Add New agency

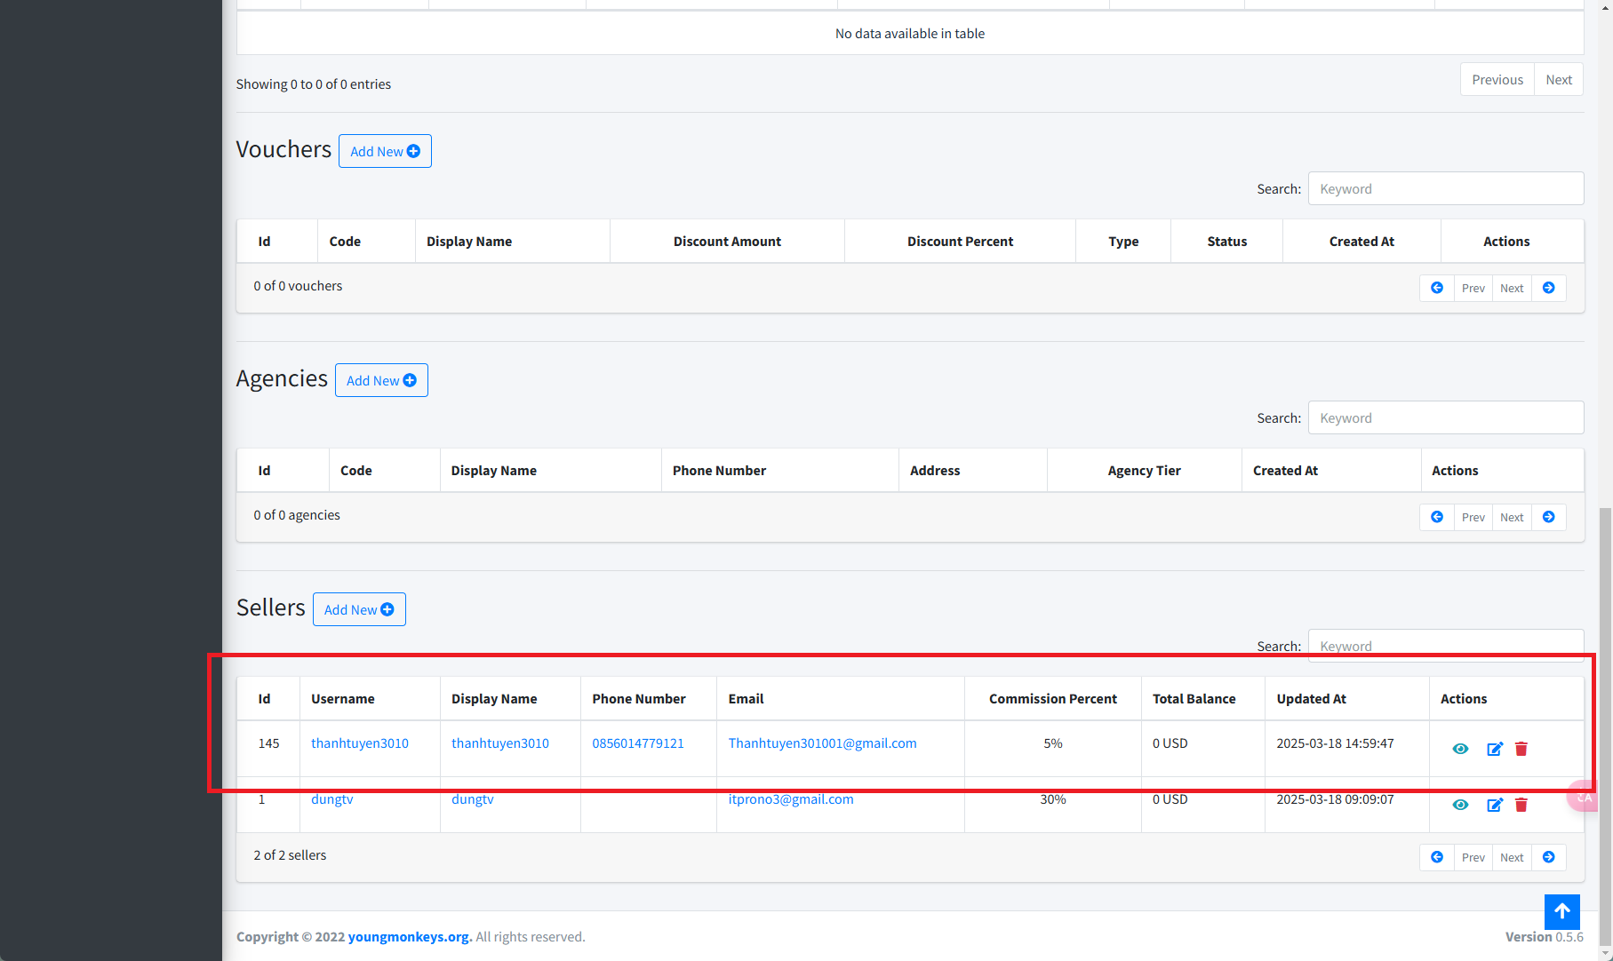(x=381, y=380)
